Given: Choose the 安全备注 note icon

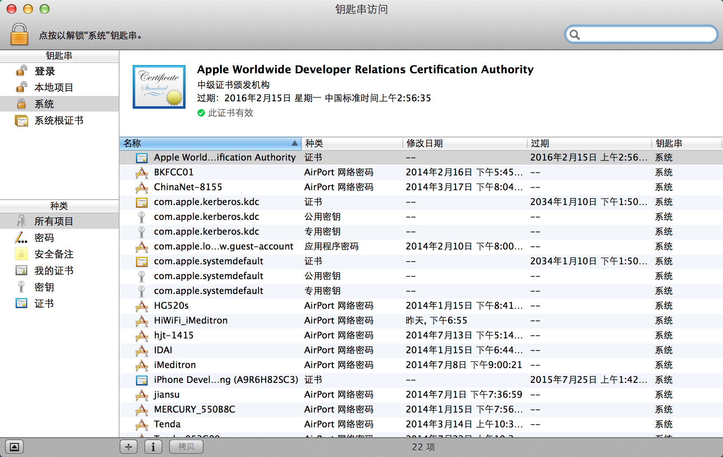Looking at the screenshot, I should (x=21, y=254).
